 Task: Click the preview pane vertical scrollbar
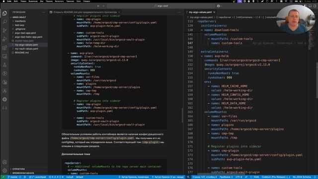click(x=182, y=115)
